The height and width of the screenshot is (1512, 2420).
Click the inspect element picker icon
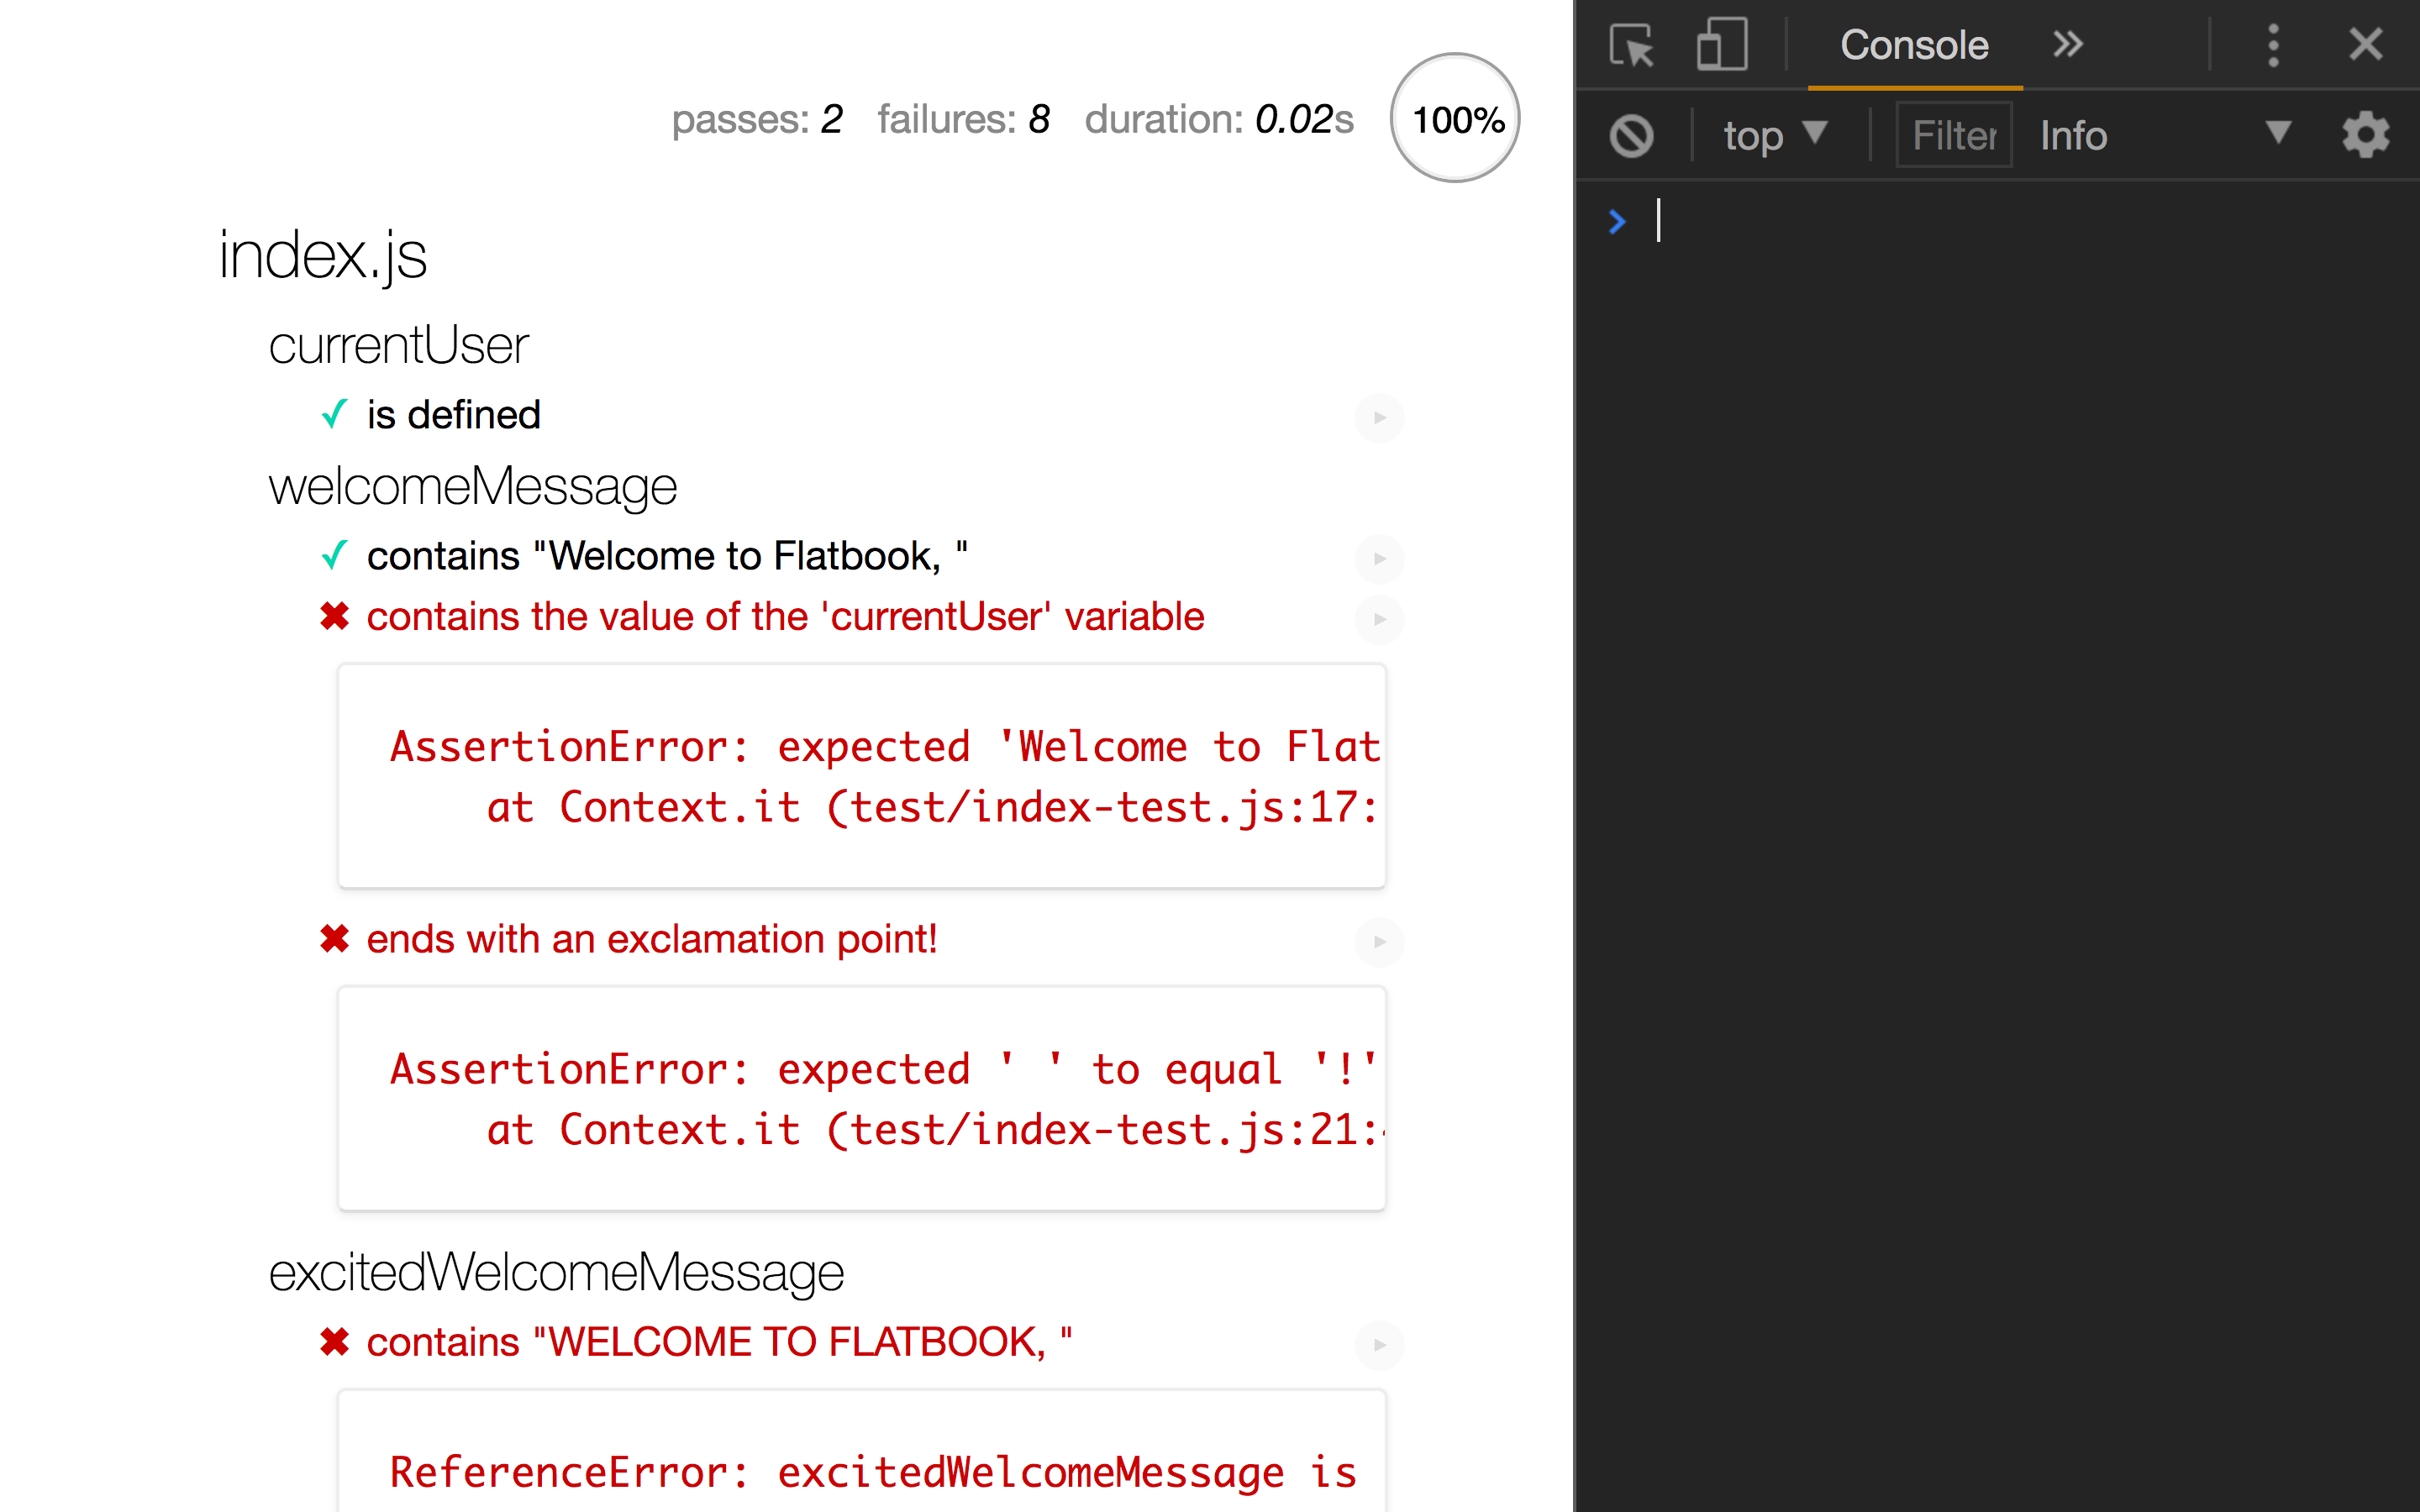point(1631,46)
